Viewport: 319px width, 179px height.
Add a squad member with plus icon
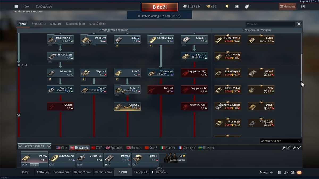tap(271, 172)
